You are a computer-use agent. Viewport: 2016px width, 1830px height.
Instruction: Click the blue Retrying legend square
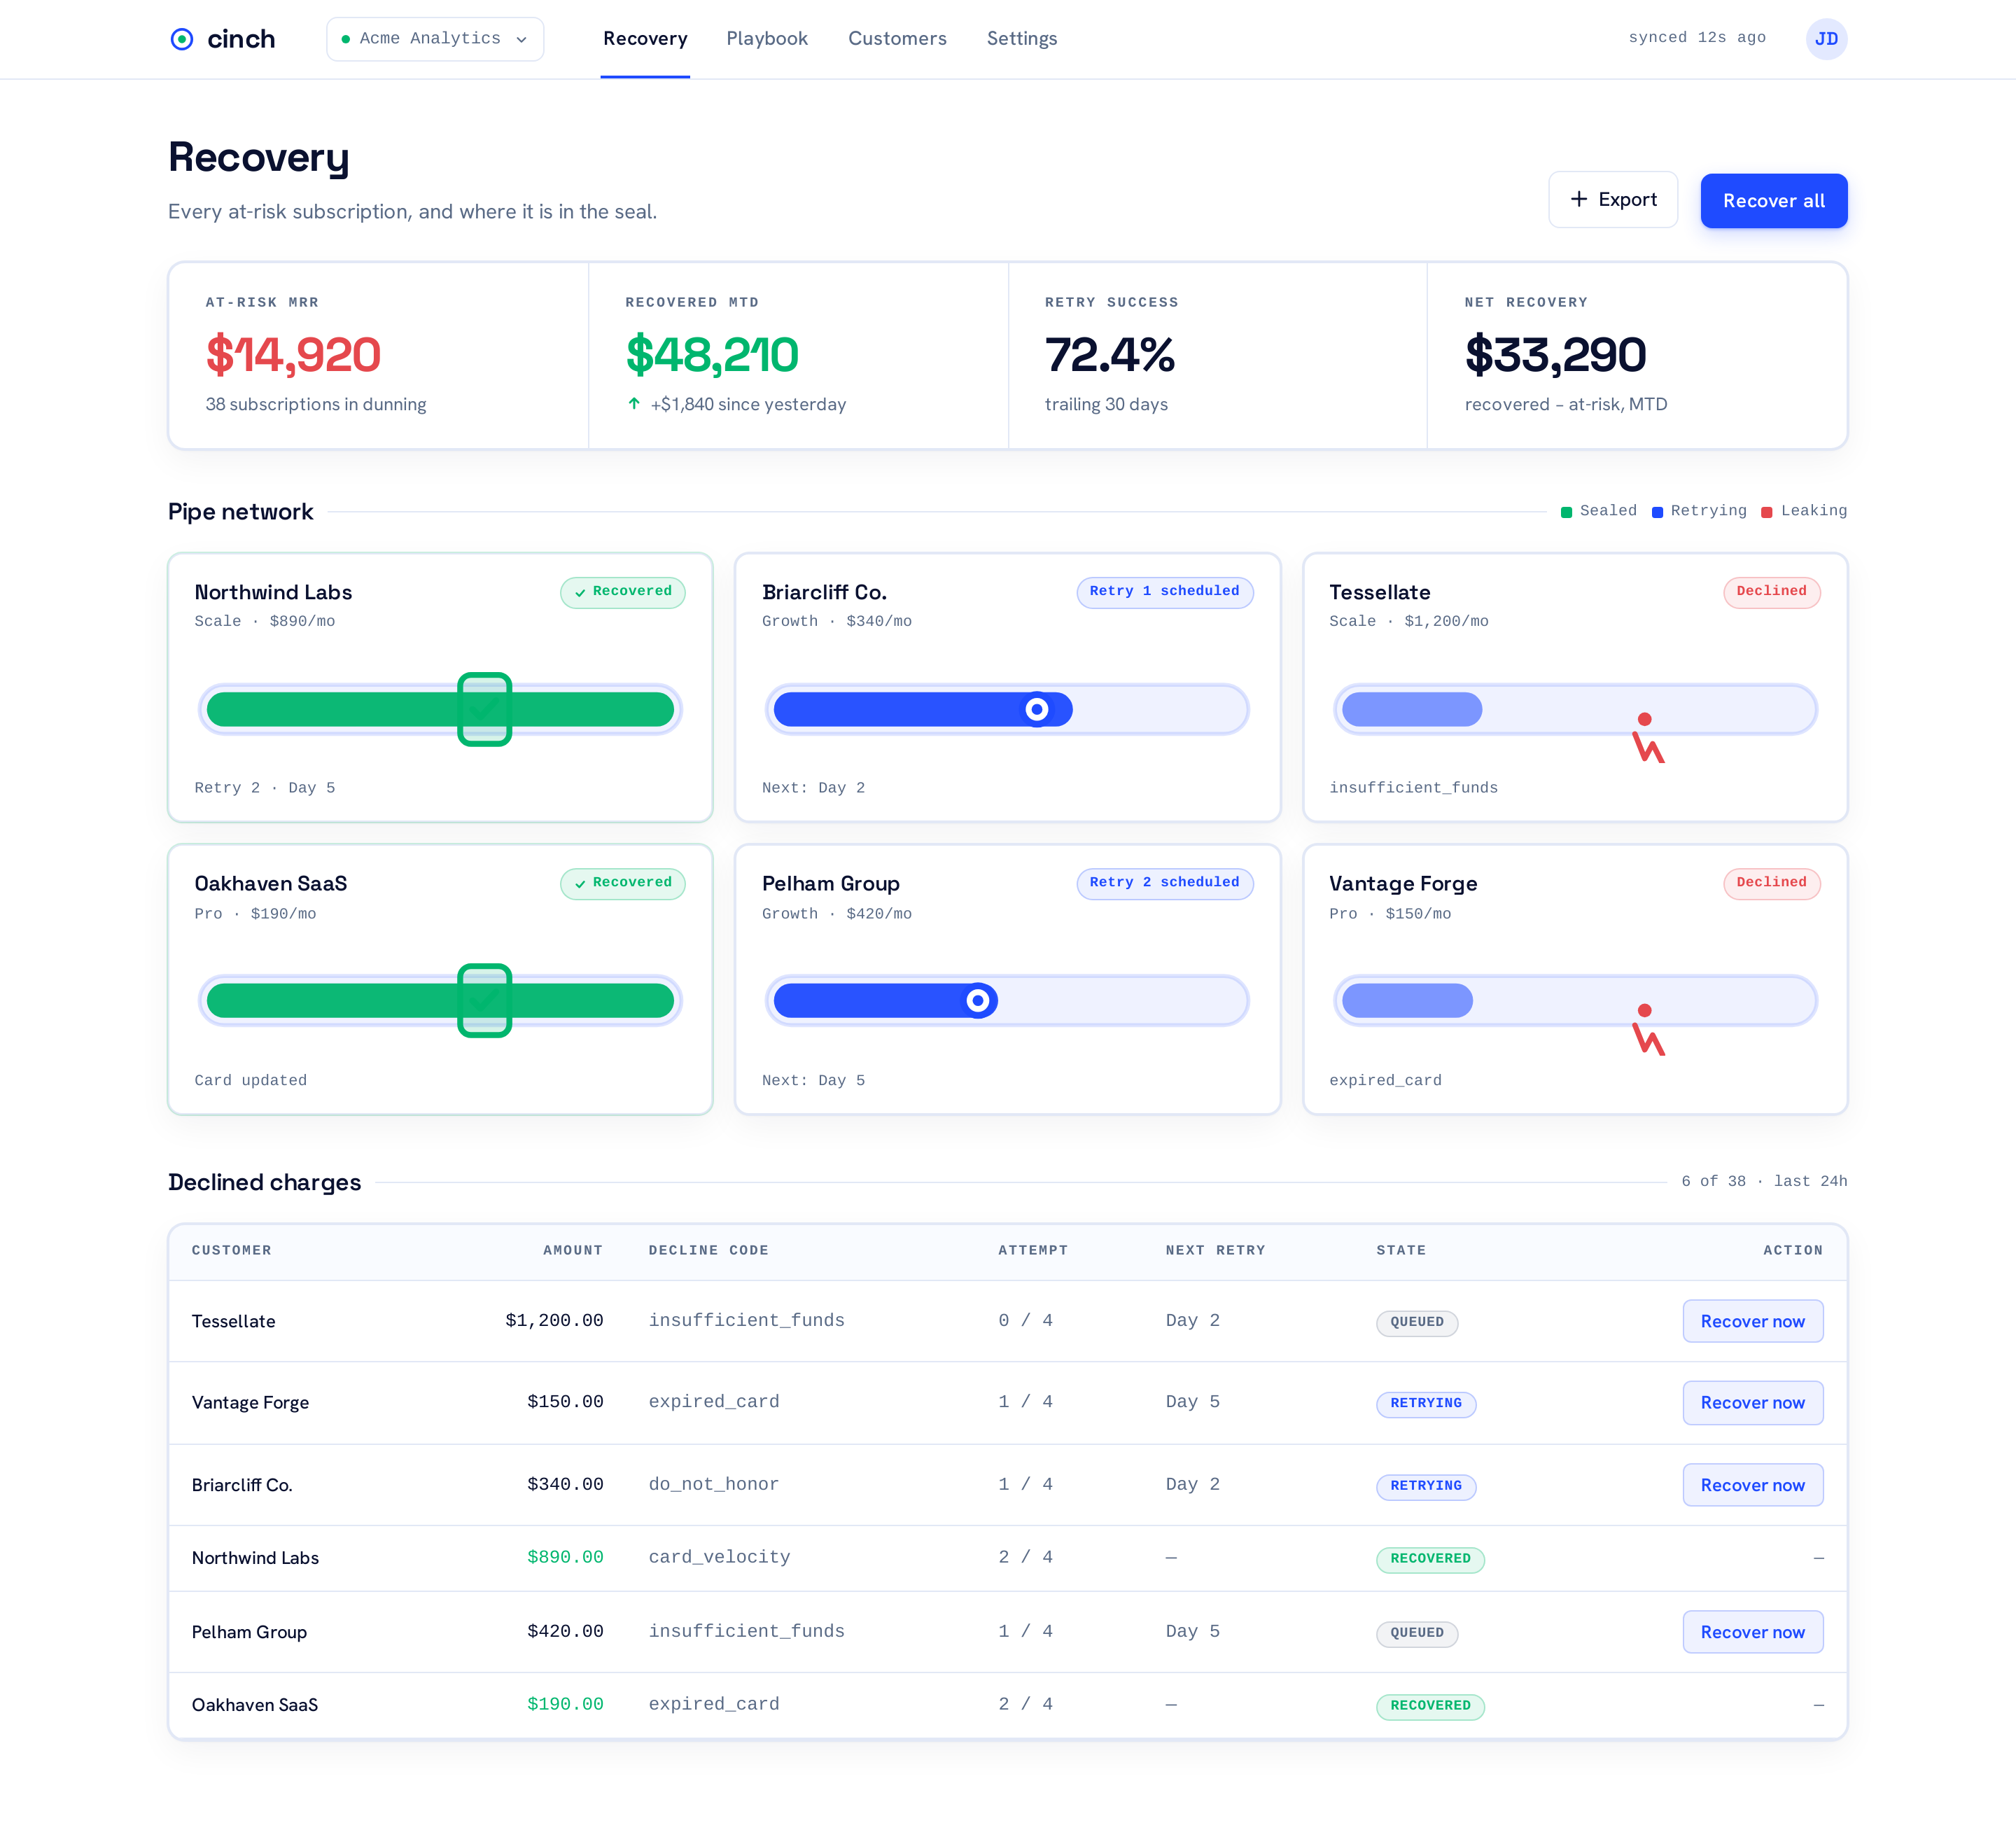point(1657,512)
